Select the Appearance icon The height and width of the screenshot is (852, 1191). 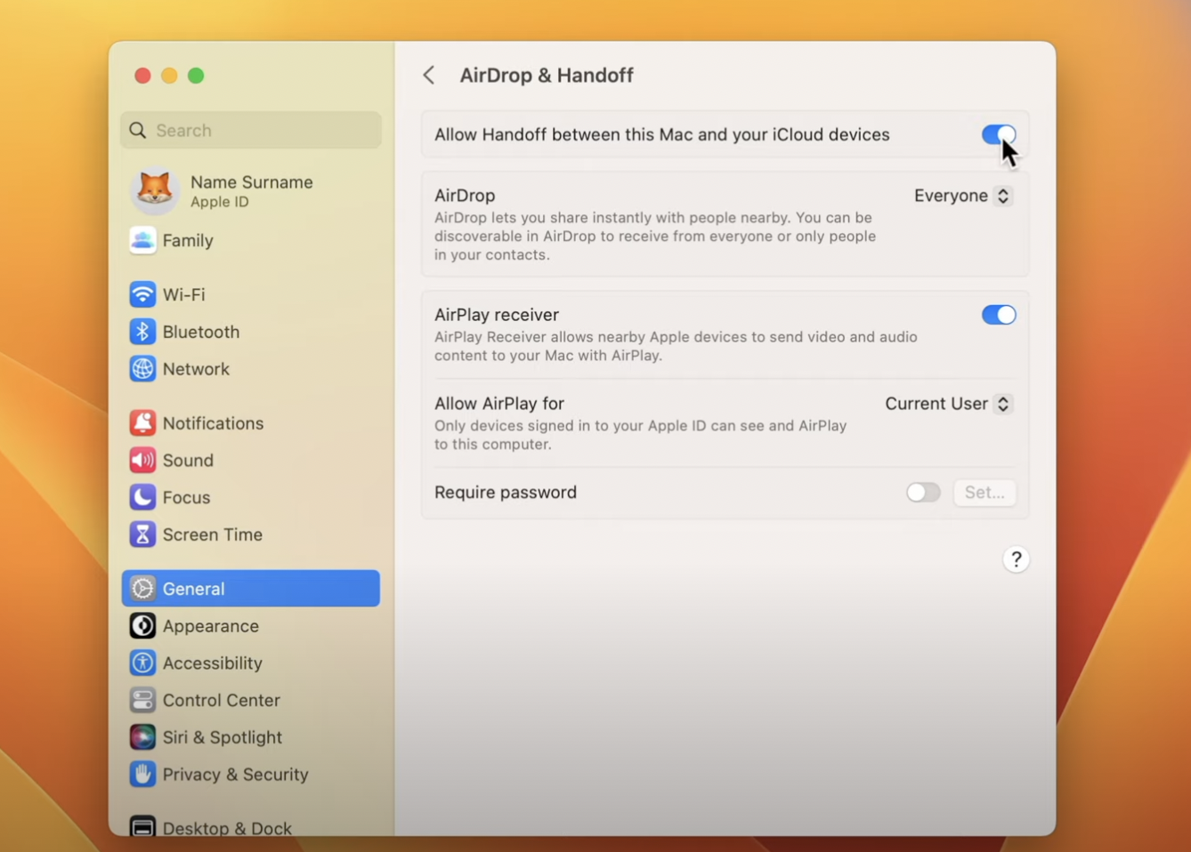click(142, 626)
